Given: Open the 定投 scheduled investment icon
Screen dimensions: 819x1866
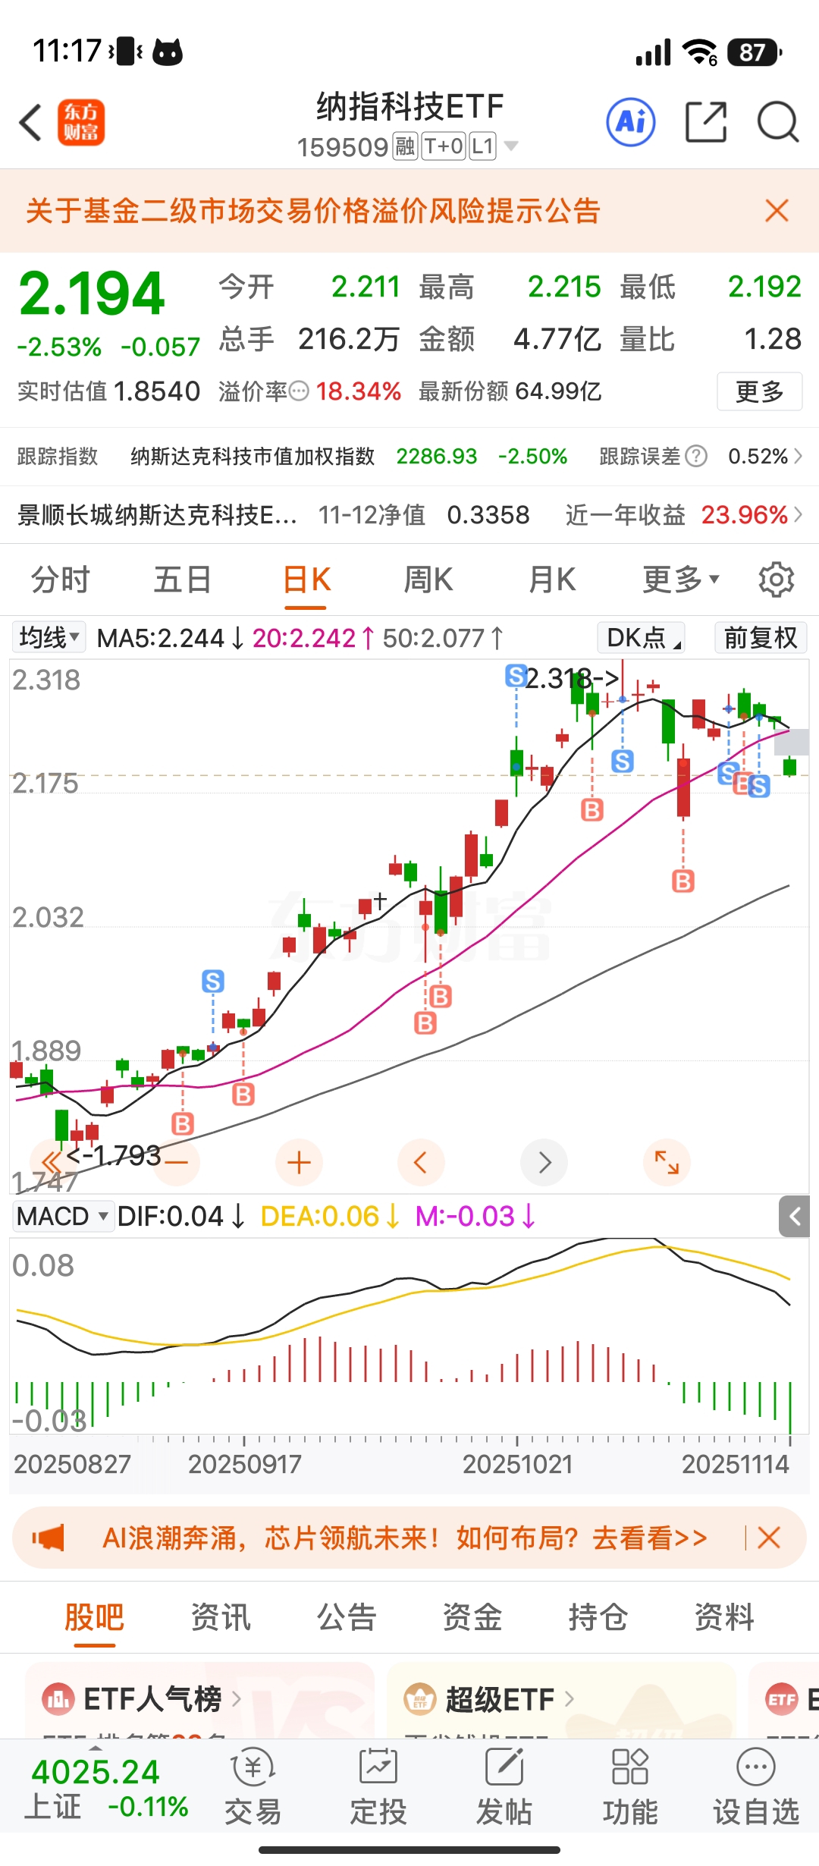Looking at the screenshot, I should [x=378, y=1786].
